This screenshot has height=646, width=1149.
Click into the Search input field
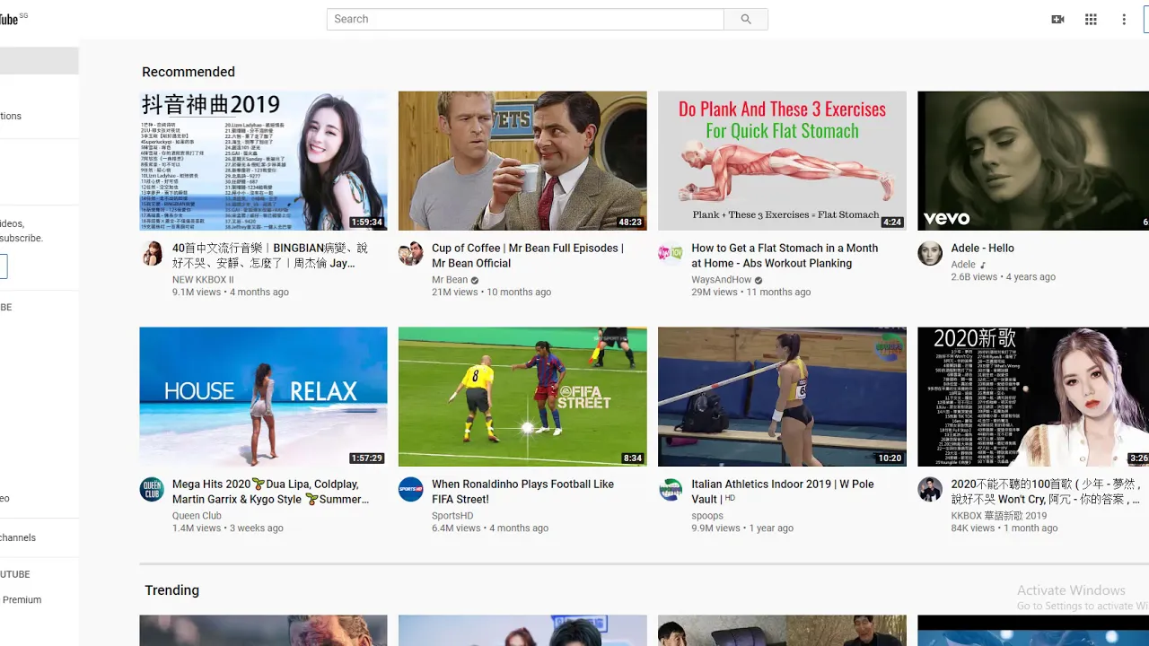click(x=525, y=19)
